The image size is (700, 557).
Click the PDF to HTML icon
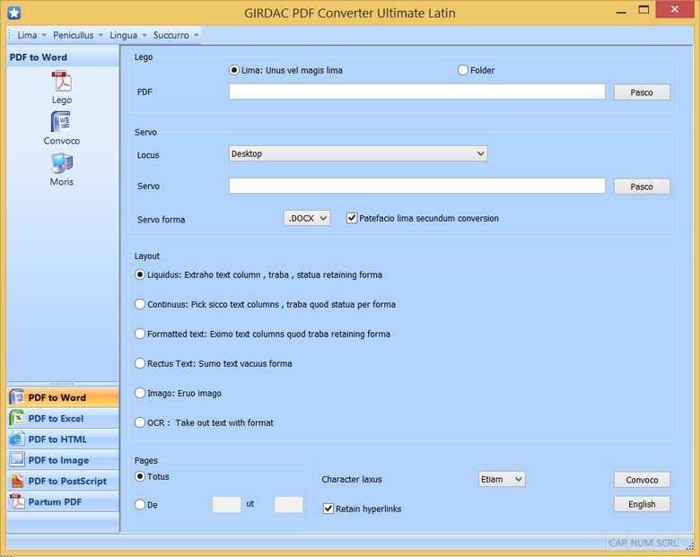[x=17, y=440]
